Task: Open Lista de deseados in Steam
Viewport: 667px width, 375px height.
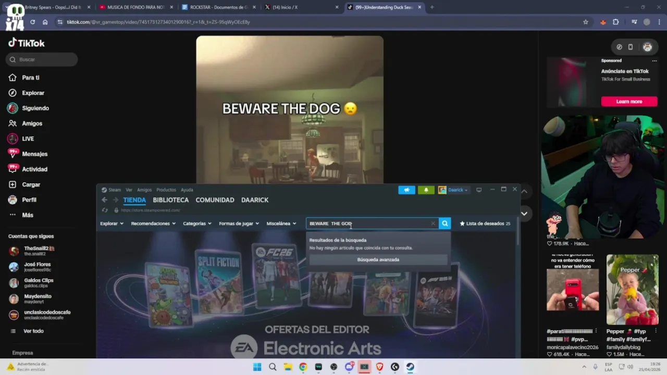Action: point(485,223)
